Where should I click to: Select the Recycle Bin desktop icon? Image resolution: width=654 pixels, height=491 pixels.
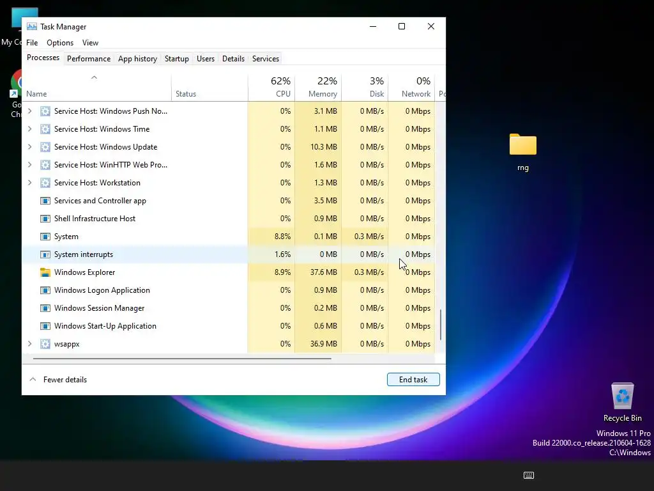622,395
